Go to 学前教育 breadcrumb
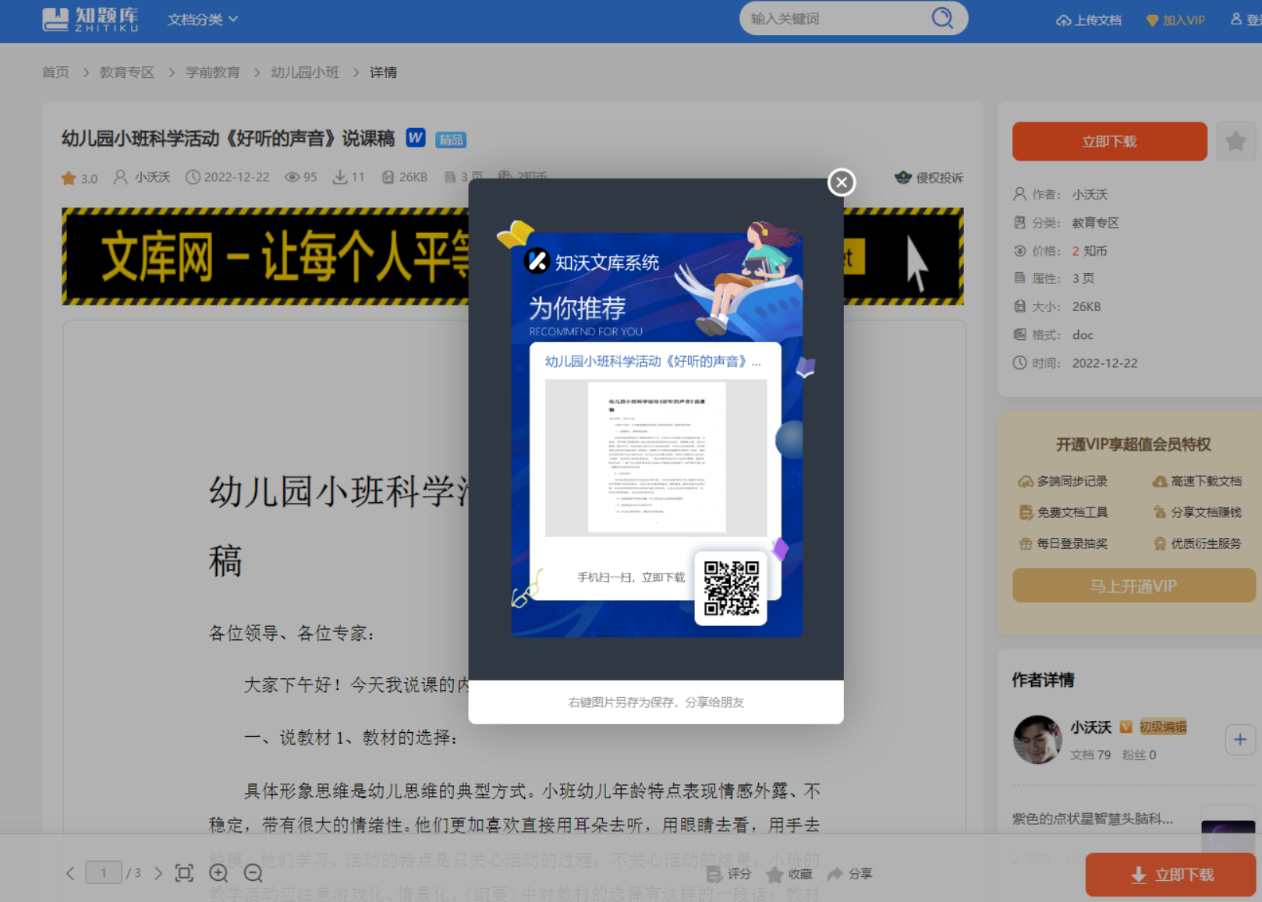 coord(212,73)
